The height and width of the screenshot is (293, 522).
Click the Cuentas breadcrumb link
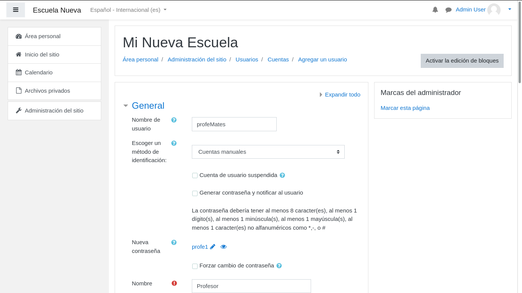[278, 60]
